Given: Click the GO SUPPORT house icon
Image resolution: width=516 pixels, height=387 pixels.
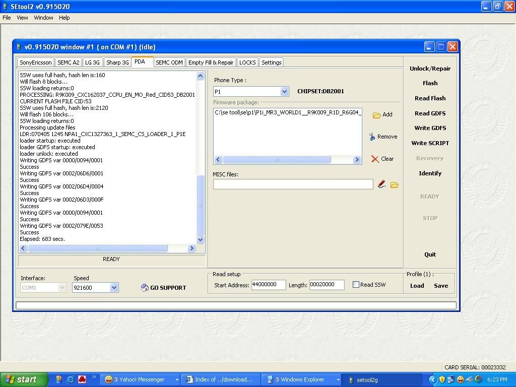Looking at the screenshot, I should (145, 288).
